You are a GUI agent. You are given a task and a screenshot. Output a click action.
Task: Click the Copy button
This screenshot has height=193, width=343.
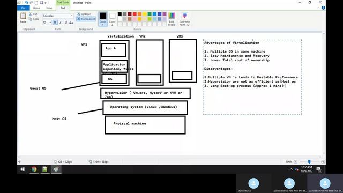point(34,19)
